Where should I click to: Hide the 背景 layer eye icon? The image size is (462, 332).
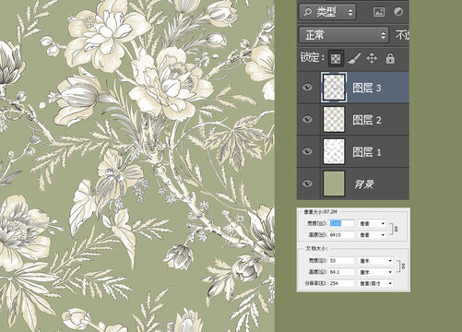(x=307, y=184)
